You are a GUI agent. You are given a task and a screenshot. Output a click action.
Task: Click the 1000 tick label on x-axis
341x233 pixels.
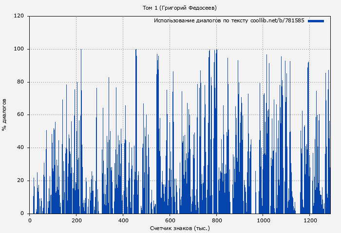coord(263,220)
